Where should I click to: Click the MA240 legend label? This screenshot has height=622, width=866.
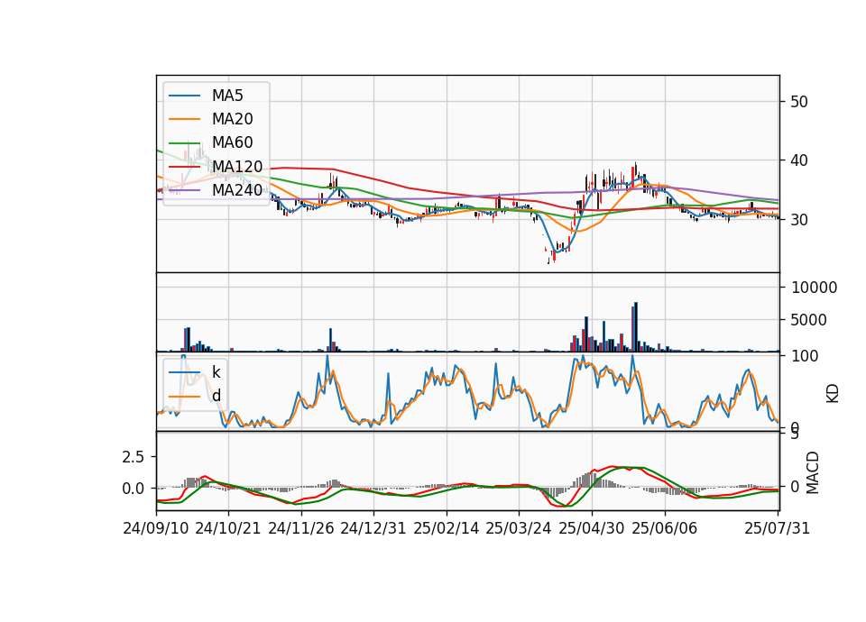pos(237,190)
